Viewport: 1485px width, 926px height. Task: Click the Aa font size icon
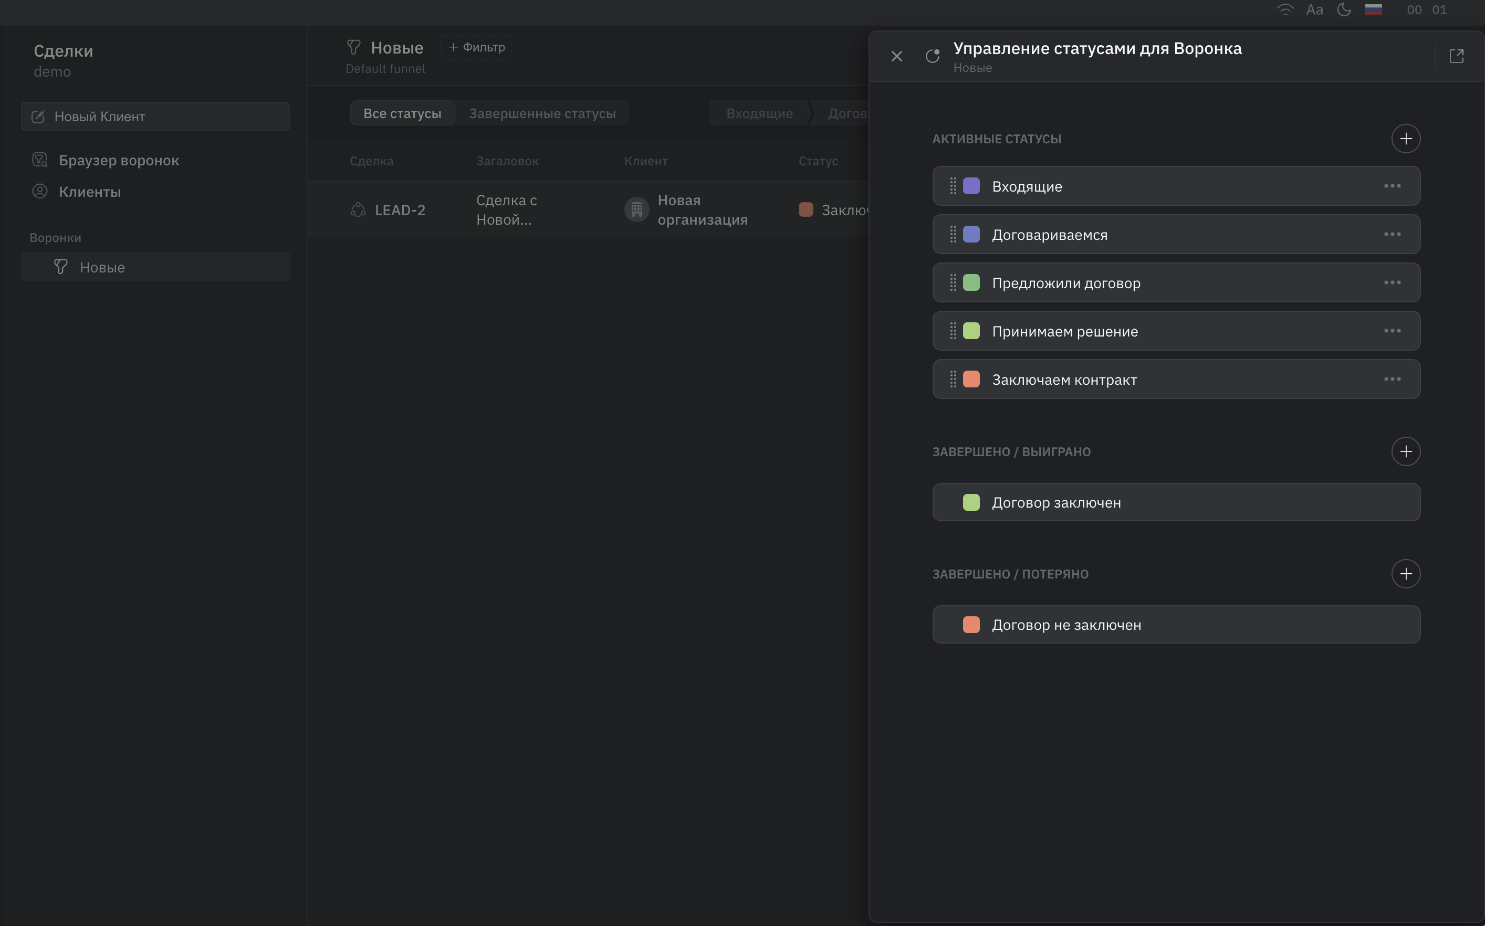[1314, 10]
